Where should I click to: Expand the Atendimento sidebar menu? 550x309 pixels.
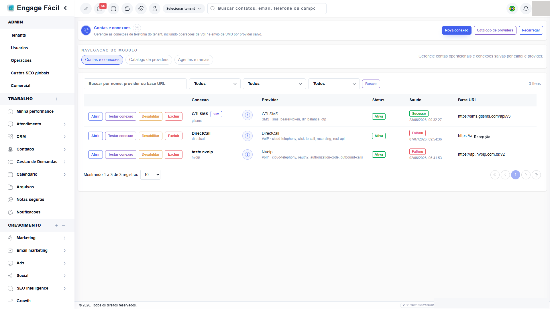[37, 124]
